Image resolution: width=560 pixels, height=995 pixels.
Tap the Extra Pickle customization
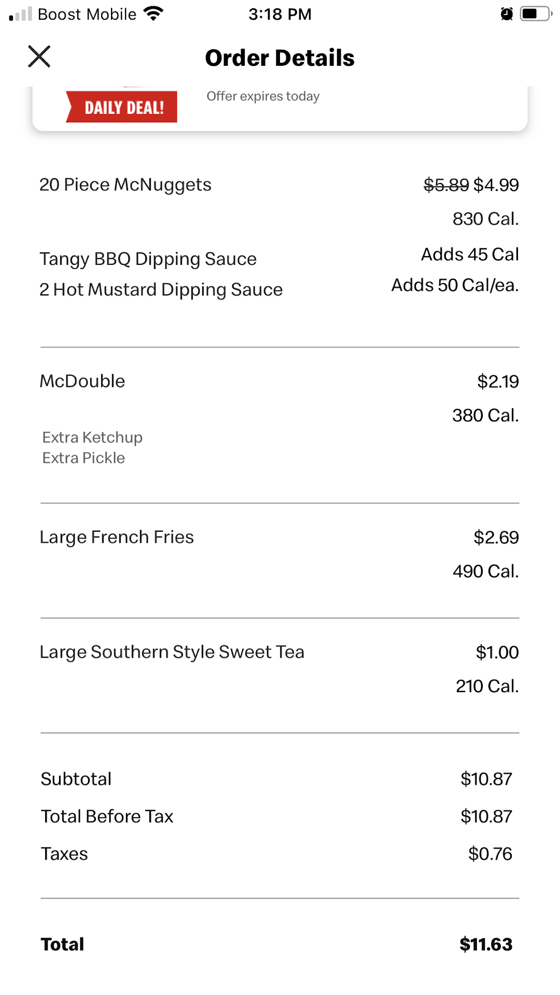[x=83, y=458]
